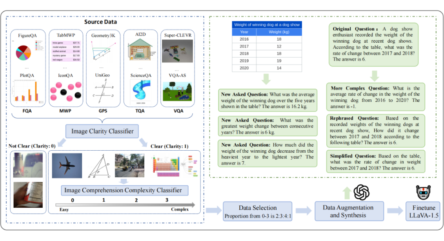Image resolution: width=444 pixels, height=241 pixels.
Task: Open the ScienceQA blue water slide image
Action: click(x=141, y=91)
